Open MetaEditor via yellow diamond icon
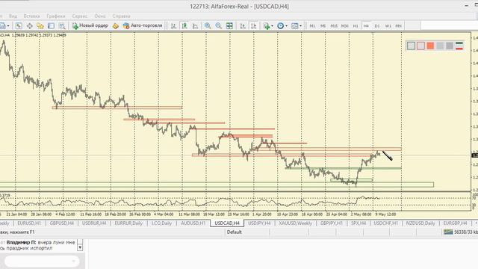 pos(116,26)
